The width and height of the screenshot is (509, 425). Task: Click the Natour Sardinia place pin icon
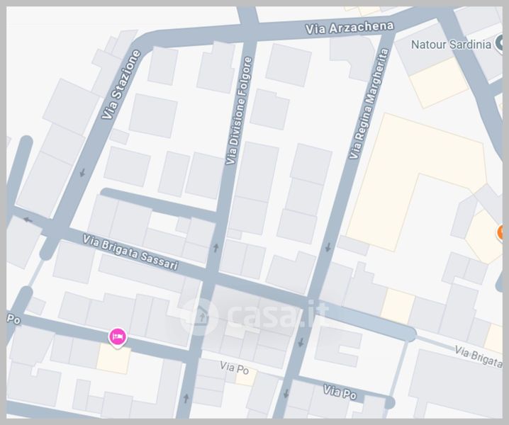[x=499, y=44]
